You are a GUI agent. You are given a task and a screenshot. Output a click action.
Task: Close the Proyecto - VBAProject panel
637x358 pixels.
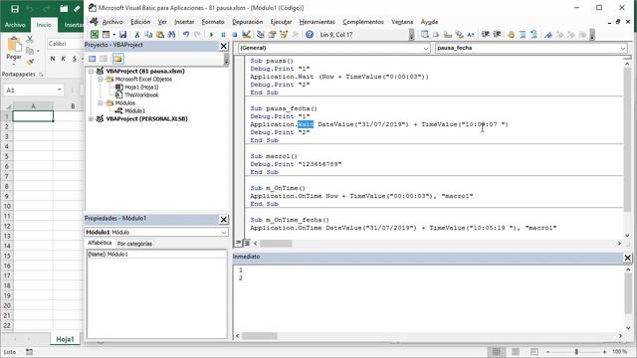pyautogui.click(x=223, y=47)
